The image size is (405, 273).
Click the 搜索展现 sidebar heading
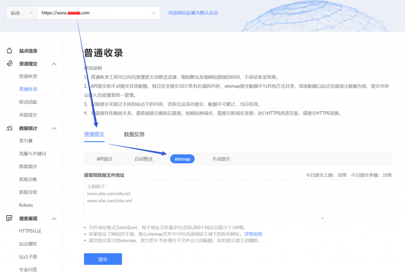[x=28, y=219]
